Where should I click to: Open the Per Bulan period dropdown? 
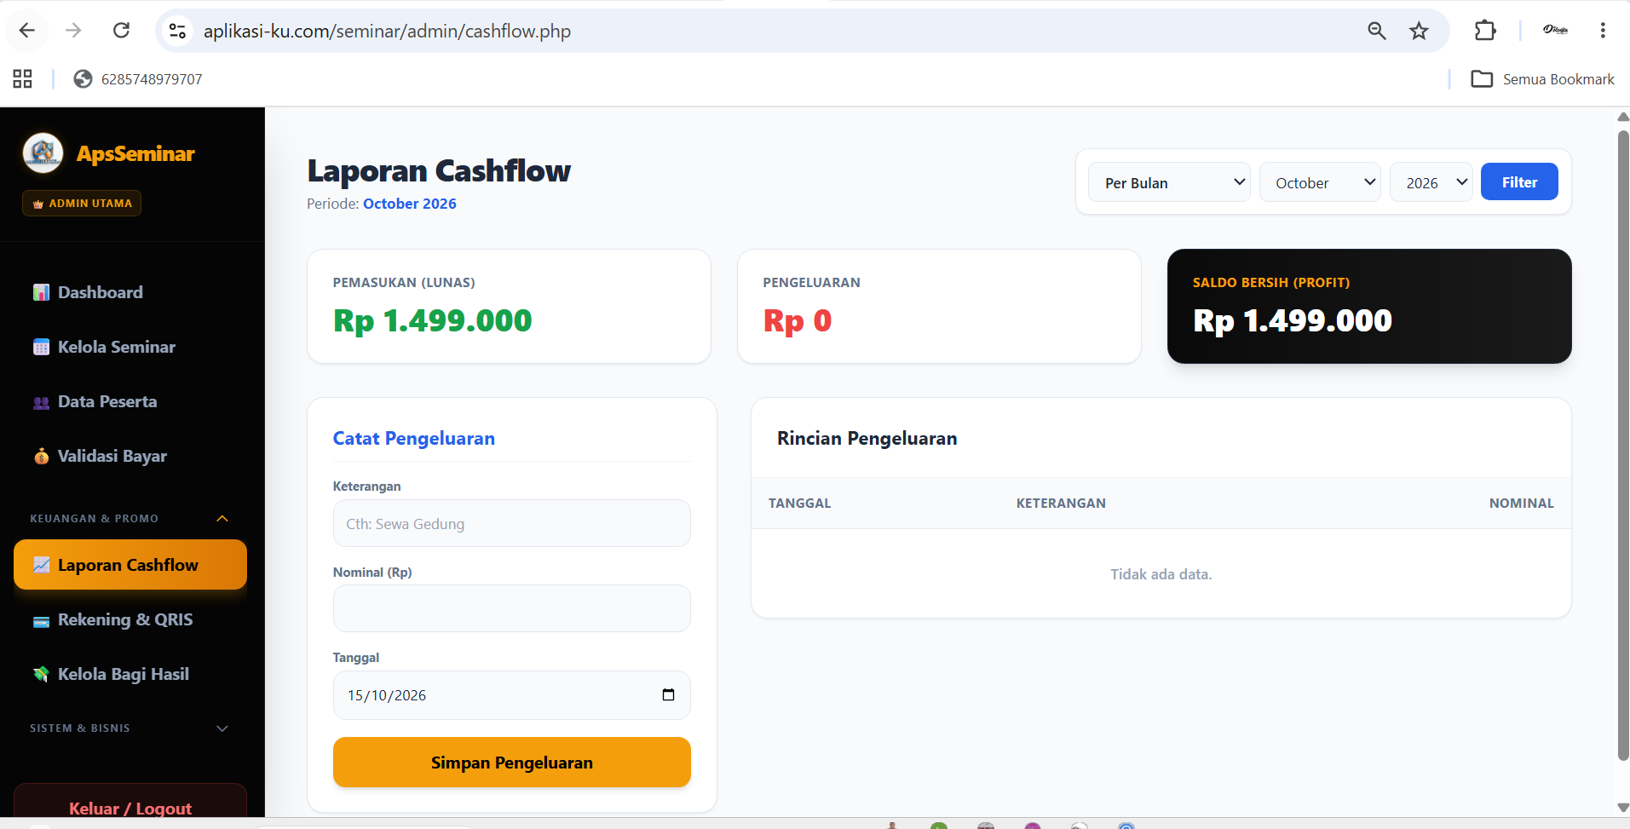[1169, 182]
